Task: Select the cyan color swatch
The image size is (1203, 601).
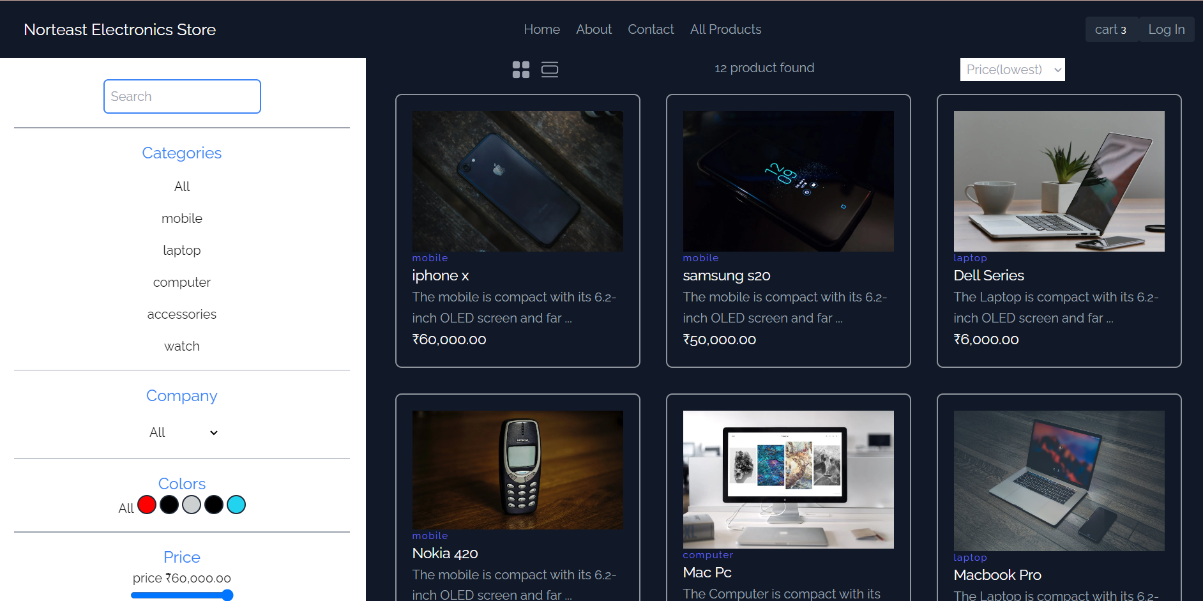Action: (x=236, y=505)
